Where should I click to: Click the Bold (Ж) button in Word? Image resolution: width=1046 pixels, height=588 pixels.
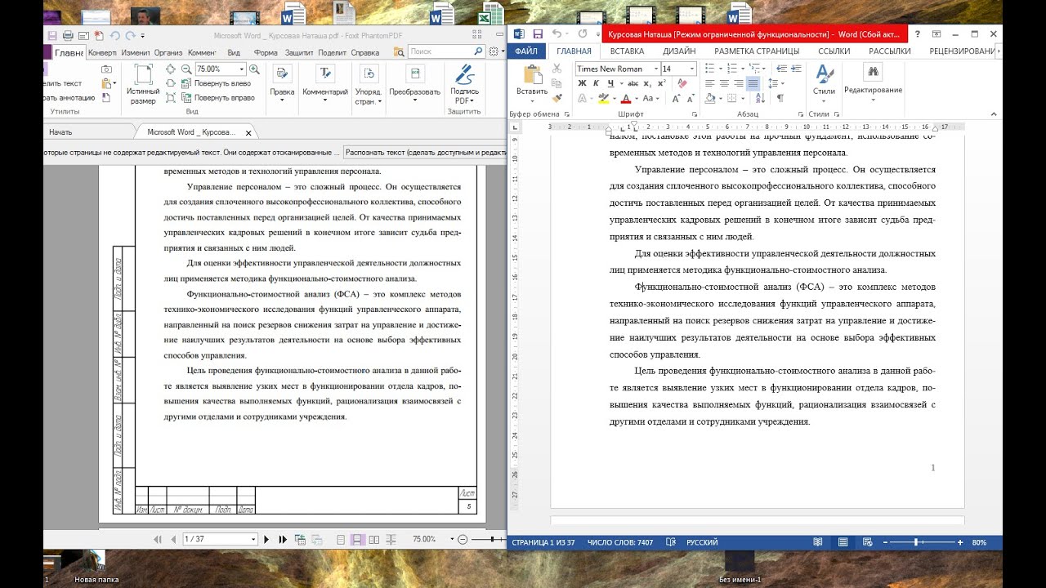582,83
